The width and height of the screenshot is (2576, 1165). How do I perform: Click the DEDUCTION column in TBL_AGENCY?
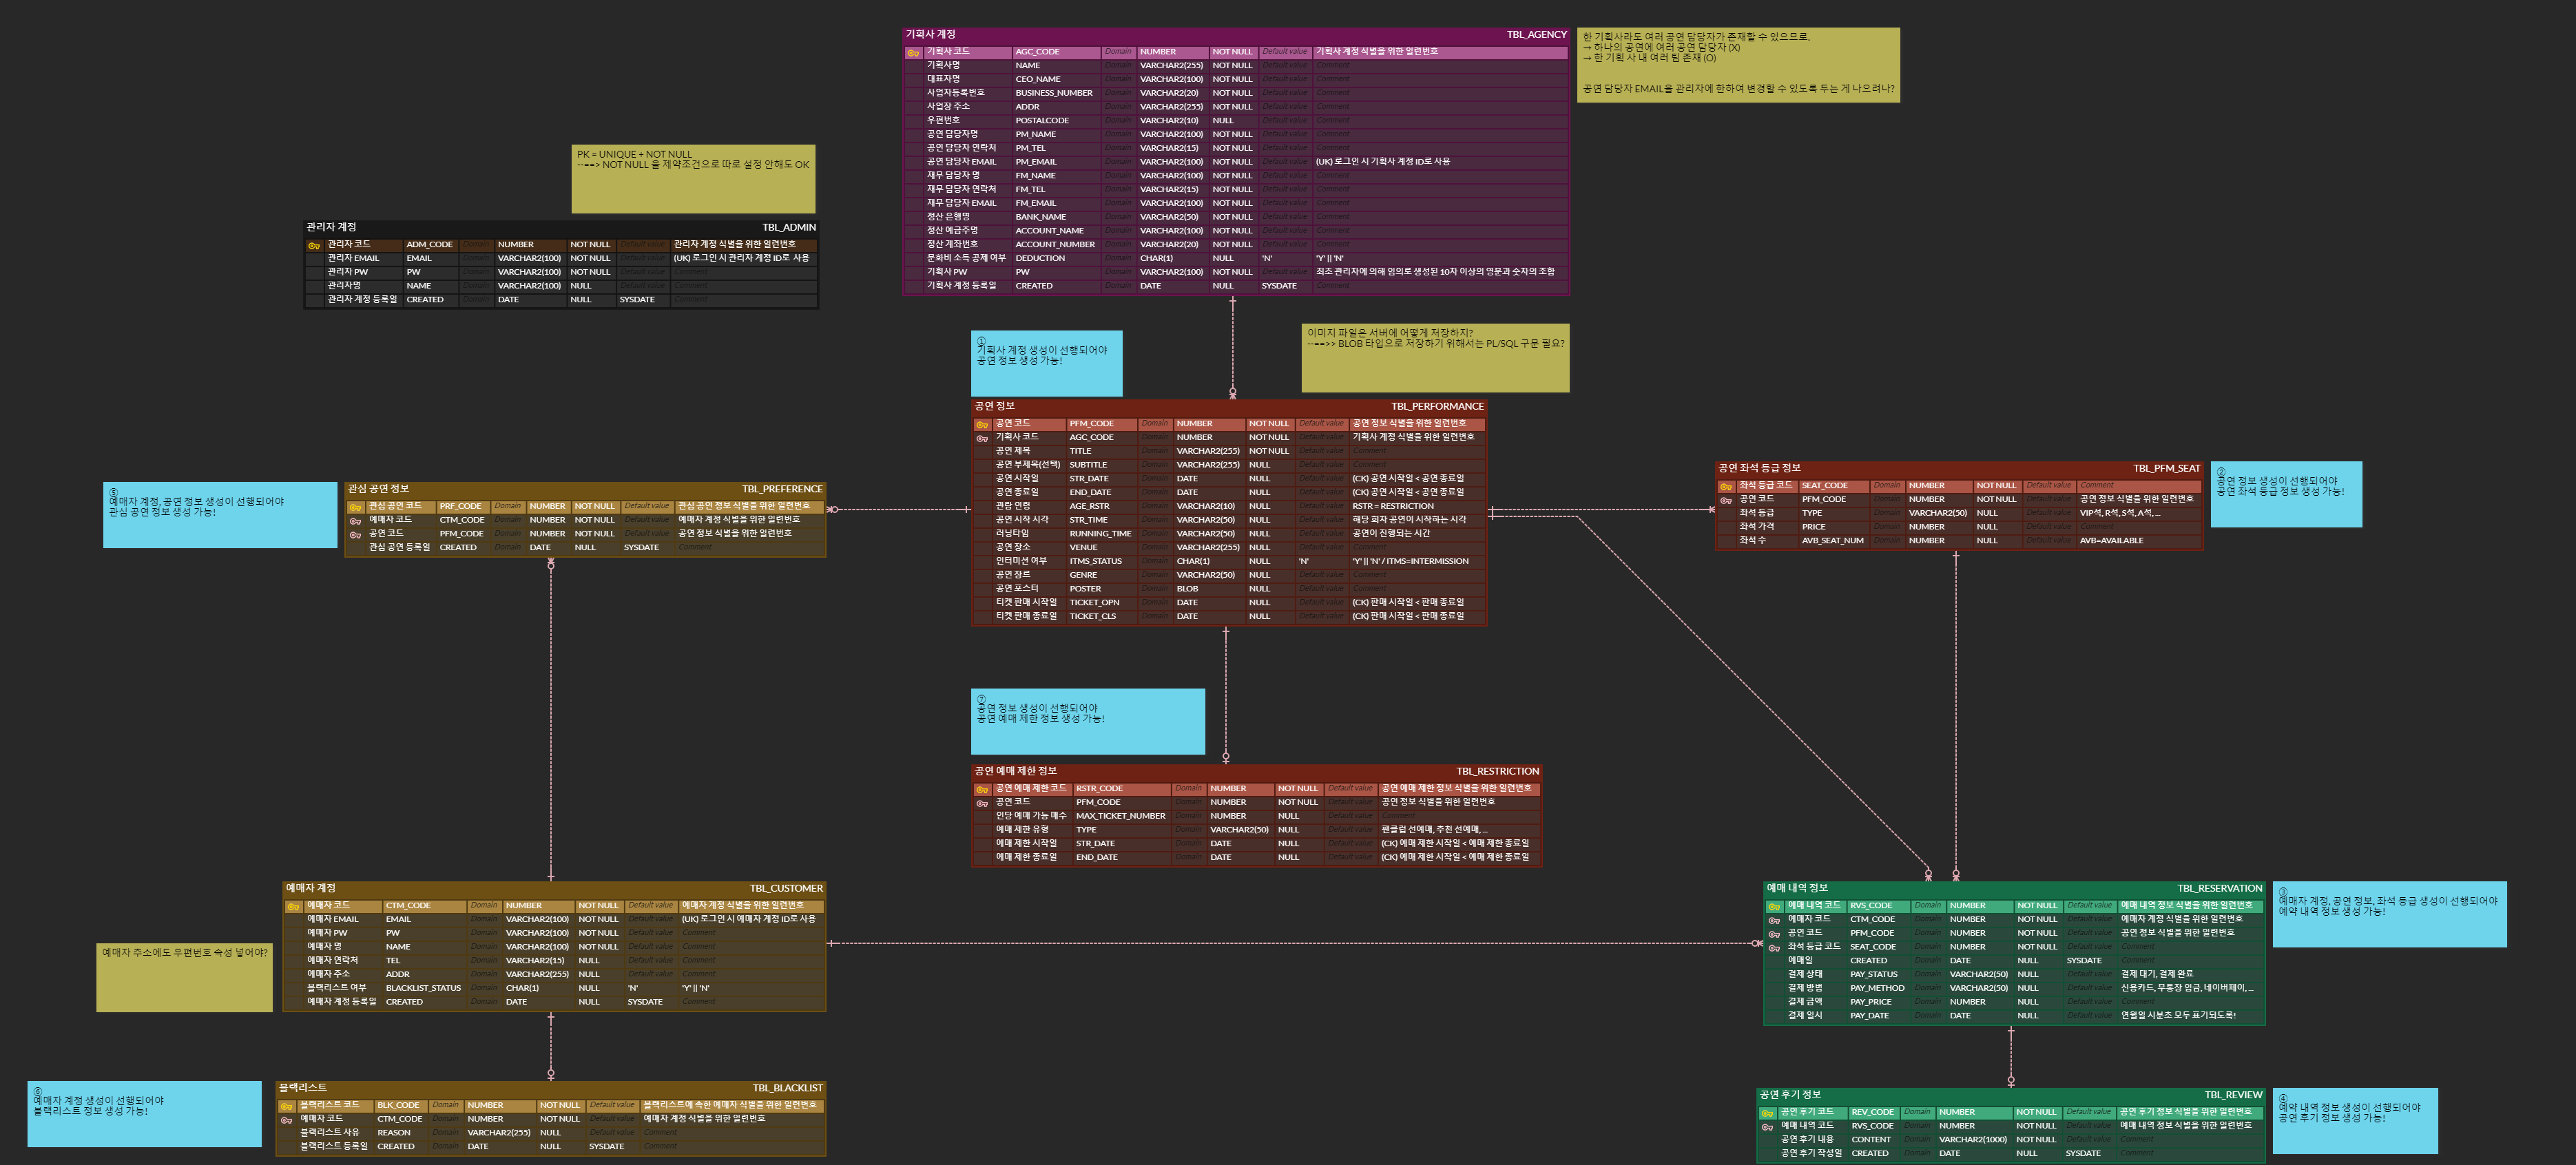[1040, 258]
